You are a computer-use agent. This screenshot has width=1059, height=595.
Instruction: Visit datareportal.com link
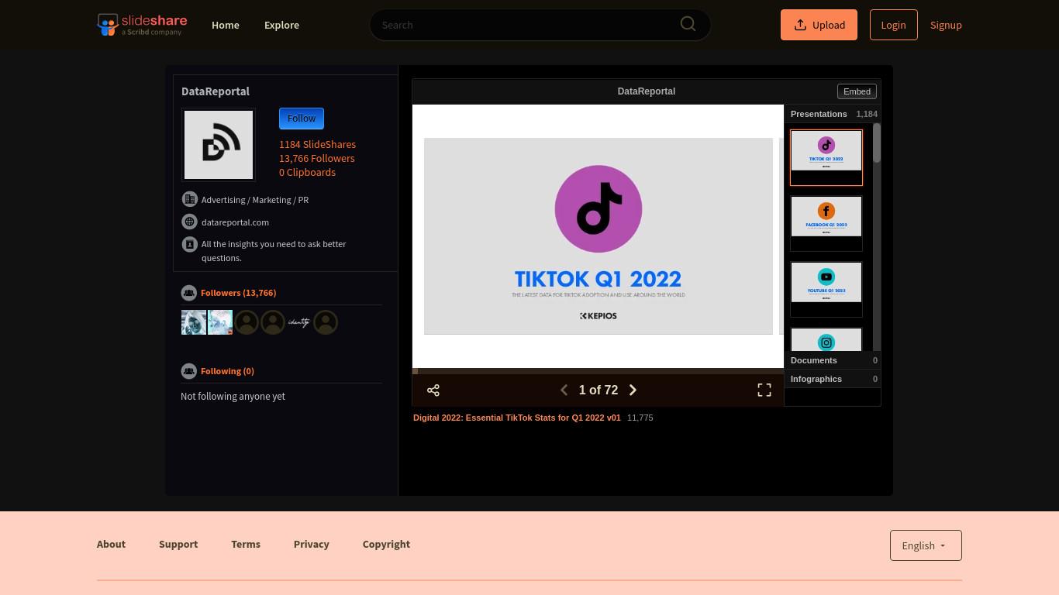point(235,222)
